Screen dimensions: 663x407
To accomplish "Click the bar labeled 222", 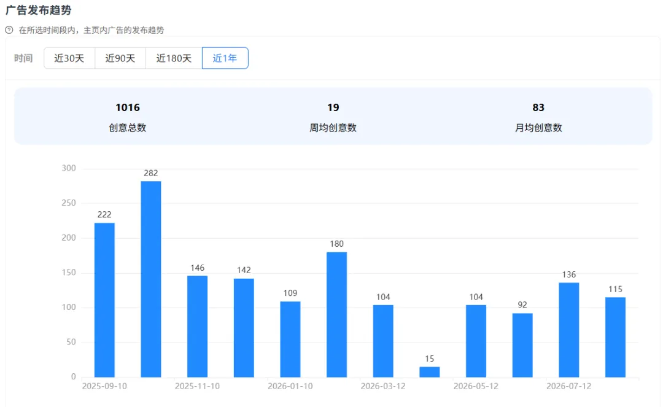I will click(x=104, y=300).
